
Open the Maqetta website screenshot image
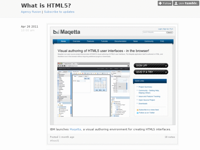[x=113, y=76]
